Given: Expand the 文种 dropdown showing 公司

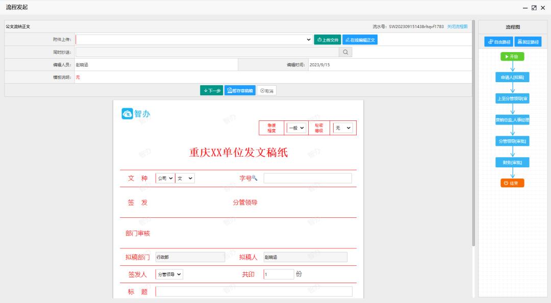Looking at the screenshot, I should [163, 178].
